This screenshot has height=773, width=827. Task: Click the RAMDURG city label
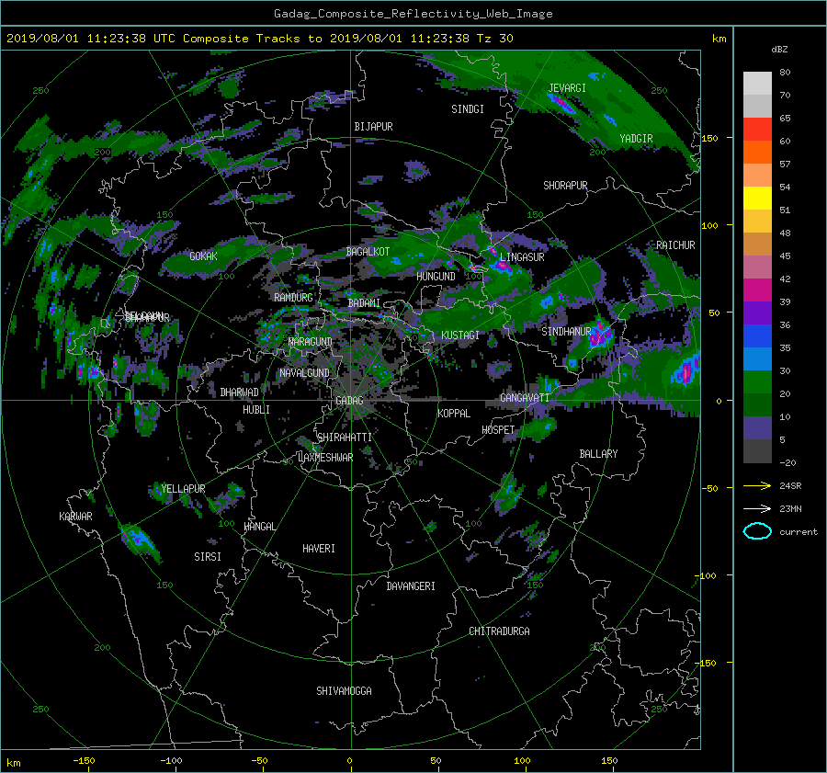coord(293,298)
